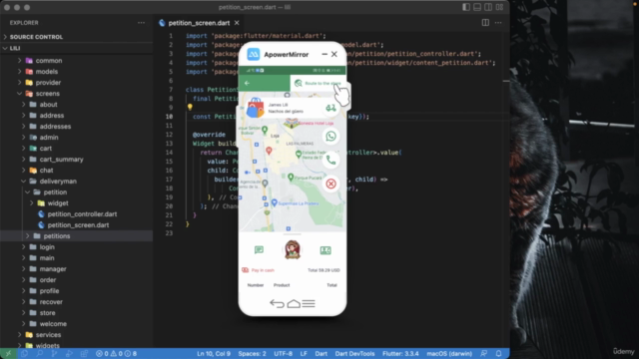Image resolution: width=639 pixels, height=359 pixels.
Task: Click the EXPLORER panel title
Action: coord(24,23)
